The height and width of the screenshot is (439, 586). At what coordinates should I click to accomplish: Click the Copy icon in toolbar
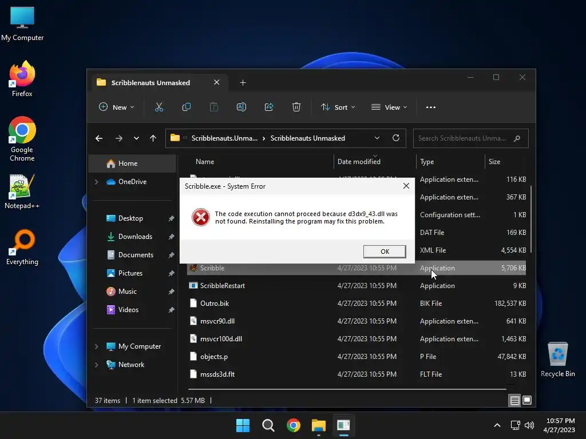186,107
